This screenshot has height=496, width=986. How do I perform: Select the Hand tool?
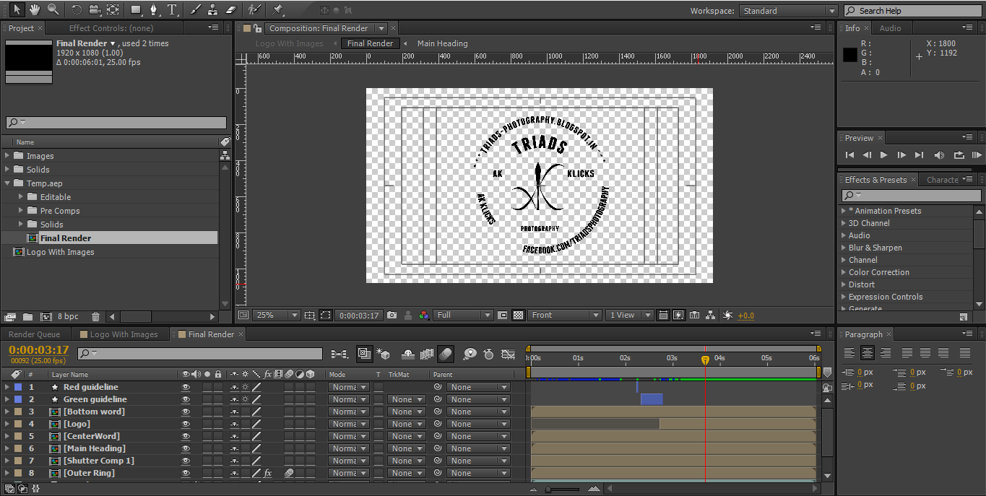point(35,9)
